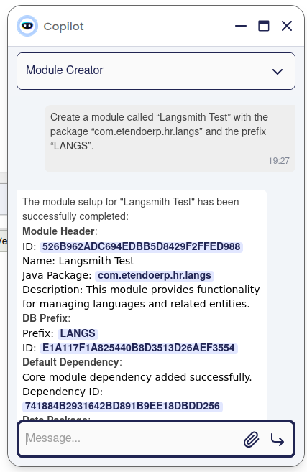Click the com.etendoerp.hr.langs package chip
Screen dimensions: 307x472
pos(155,275)
